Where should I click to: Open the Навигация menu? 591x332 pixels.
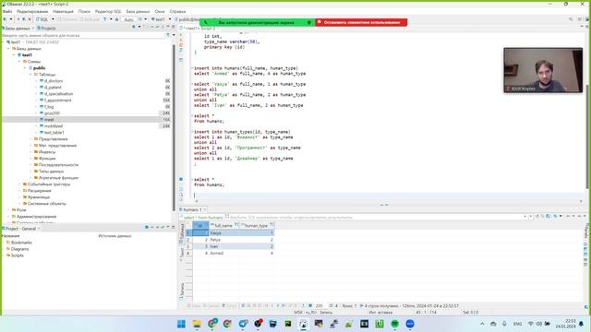click(63, 12)
